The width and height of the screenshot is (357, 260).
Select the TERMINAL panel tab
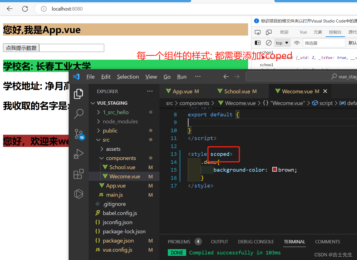pyautogui.click(x=294, y=242)
